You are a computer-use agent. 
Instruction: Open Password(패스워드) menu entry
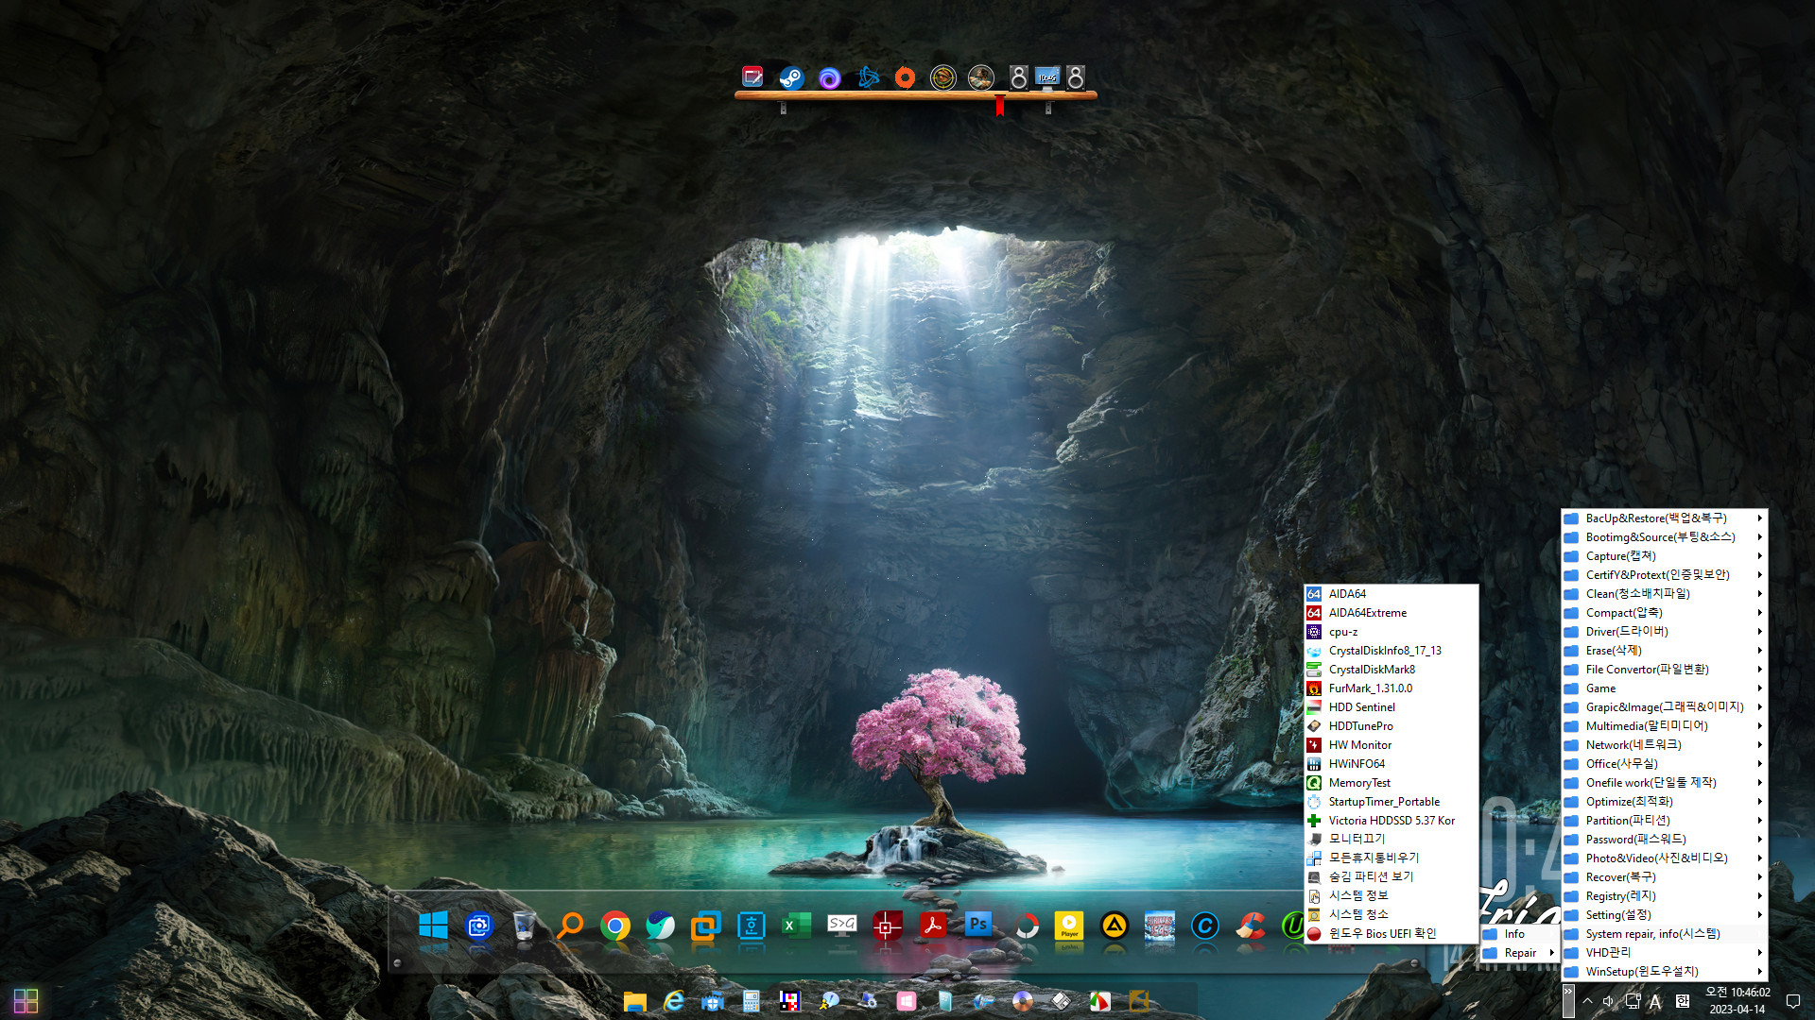click(1664, 839)
